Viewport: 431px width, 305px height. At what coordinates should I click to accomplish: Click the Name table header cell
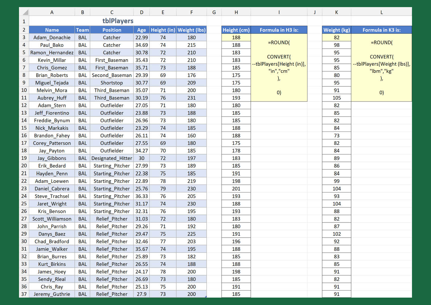click(x=52, y=30)
